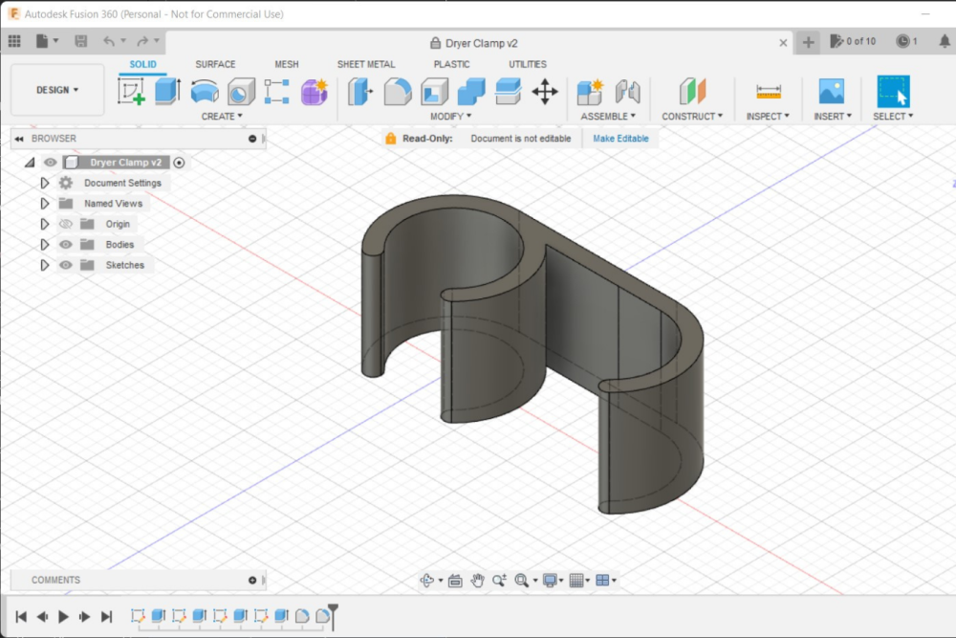956x638 pixels.
Task: Activate the Dryer Clamp v2 component radio button
Action: click(x=179, y=163)
